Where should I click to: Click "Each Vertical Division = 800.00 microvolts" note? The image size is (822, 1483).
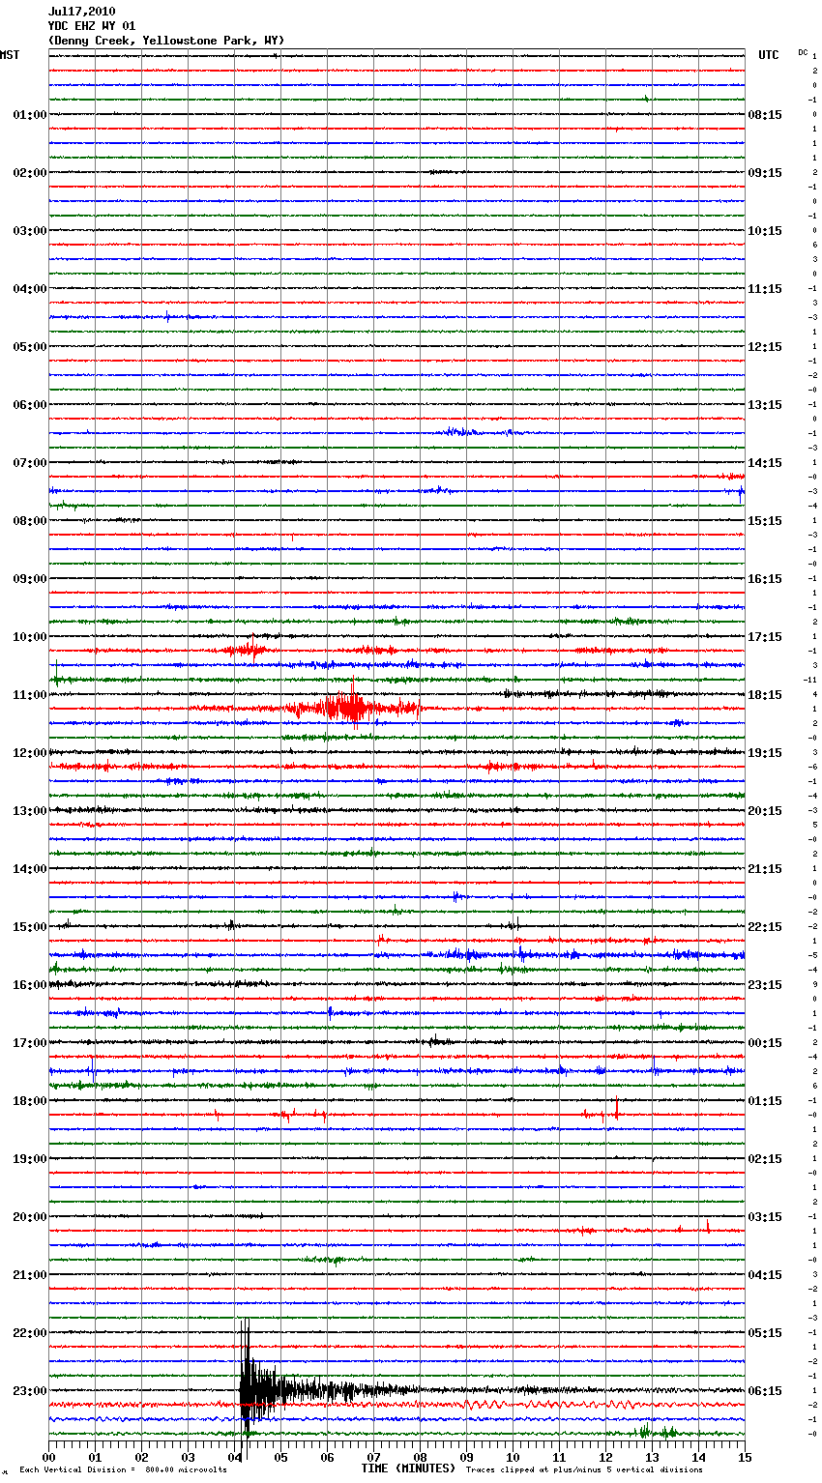123,1469
